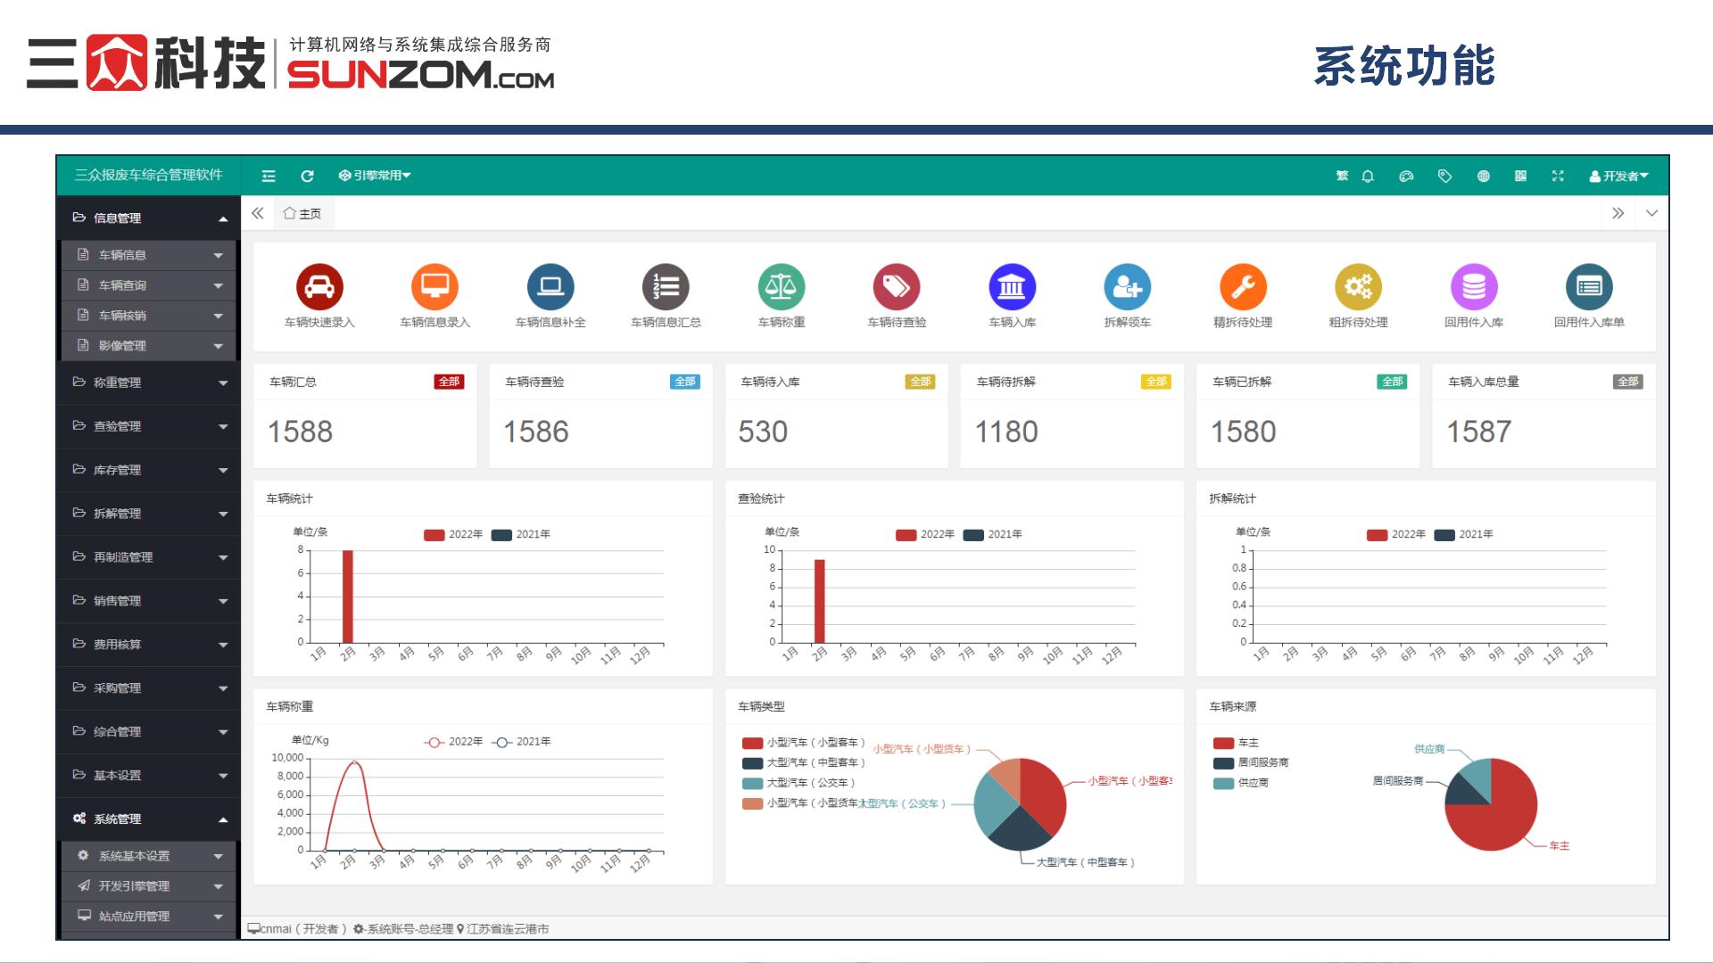
Task: Open theme palette icon in header
Action: 1406,177
